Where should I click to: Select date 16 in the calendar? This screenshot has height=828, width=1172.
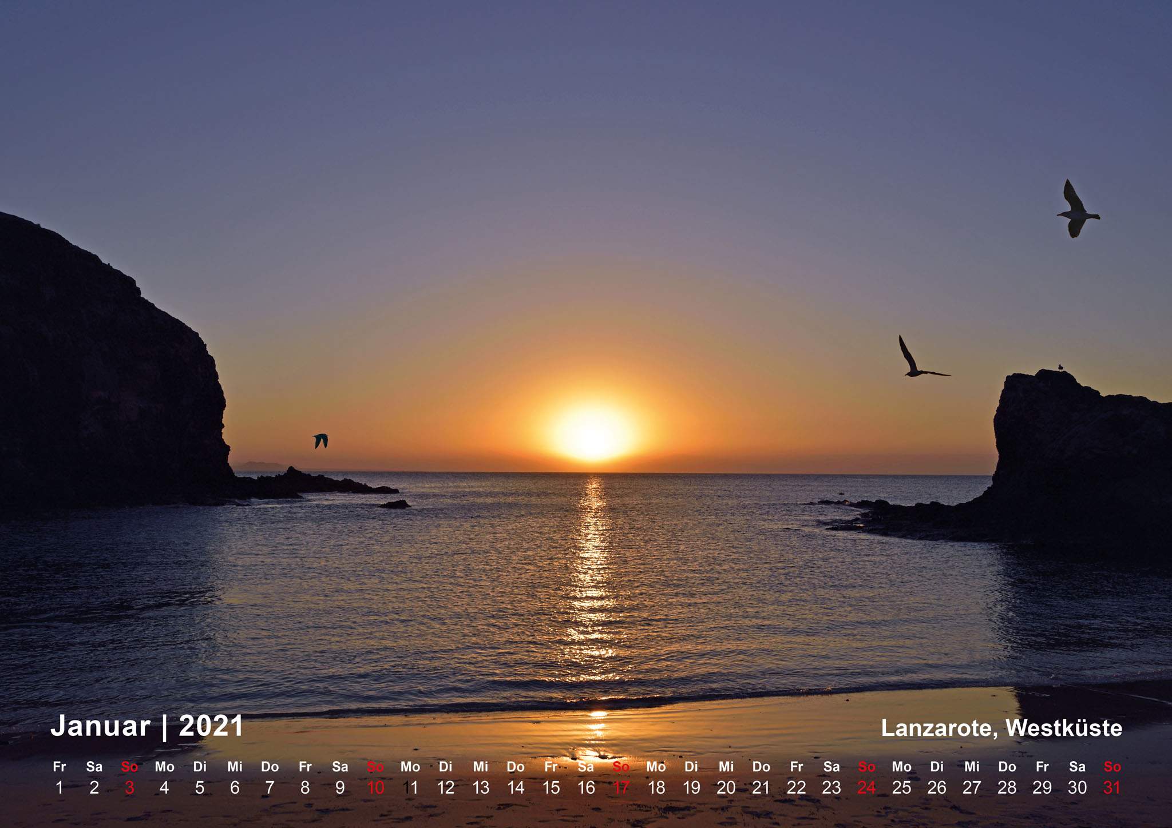click(586, 788)
